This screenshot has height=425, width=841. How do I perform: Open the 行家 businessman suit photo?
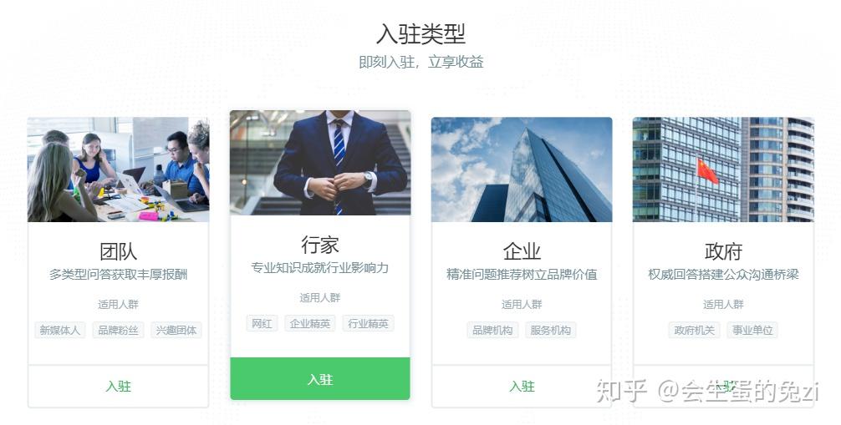point(320,163)
